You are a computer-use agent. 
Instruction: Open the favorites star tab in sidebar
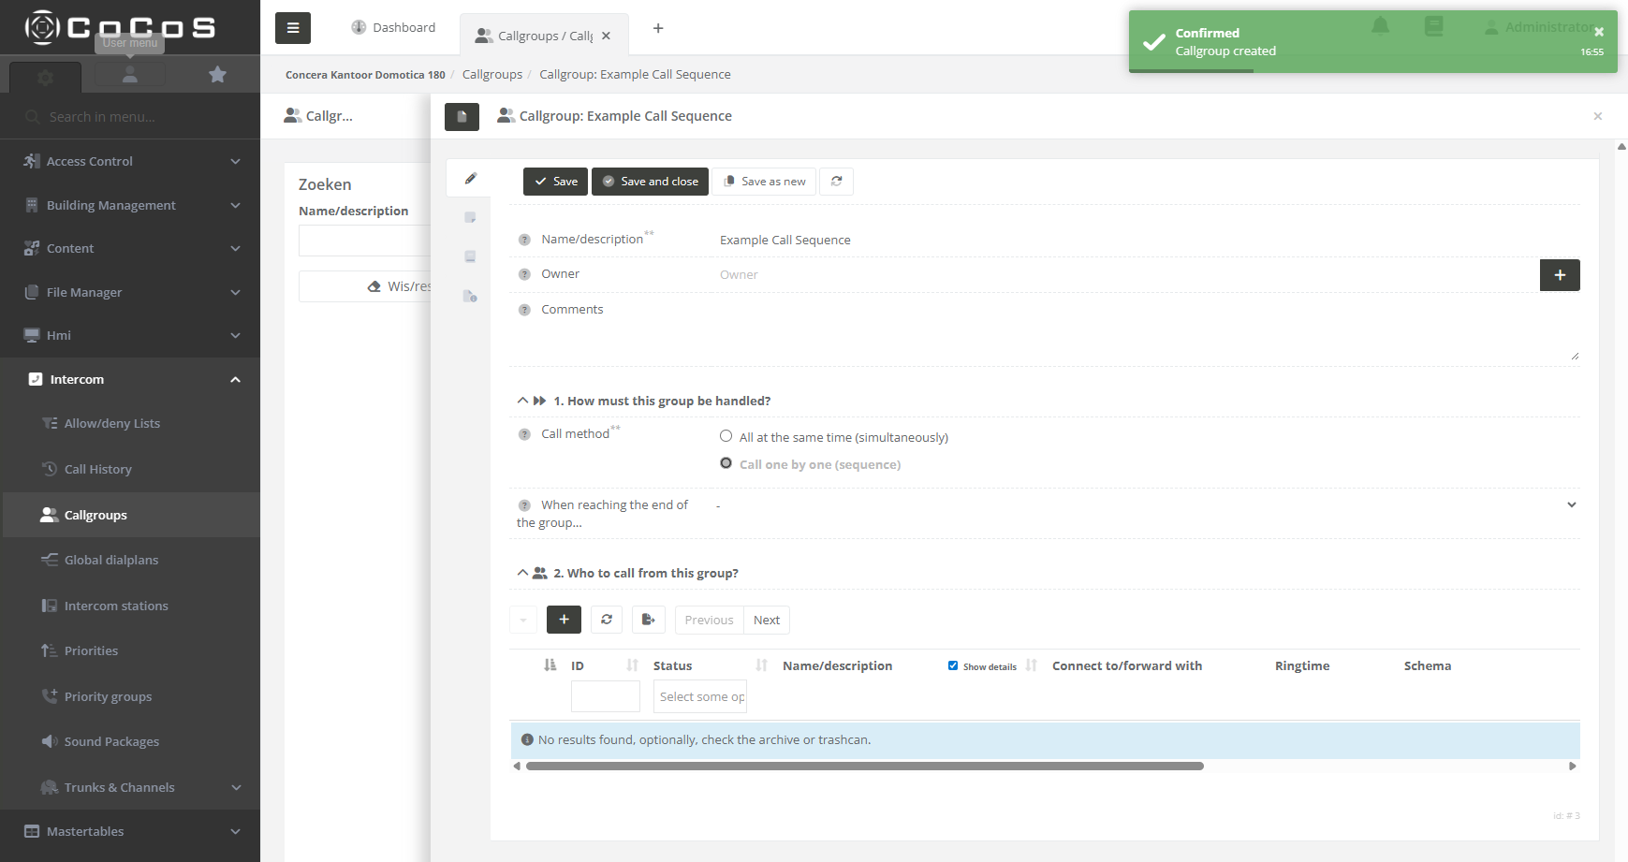(x=217, y=74)
